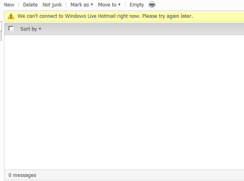Click the 0 messages status text
This screenshot has height=181, width=244.
22,175
